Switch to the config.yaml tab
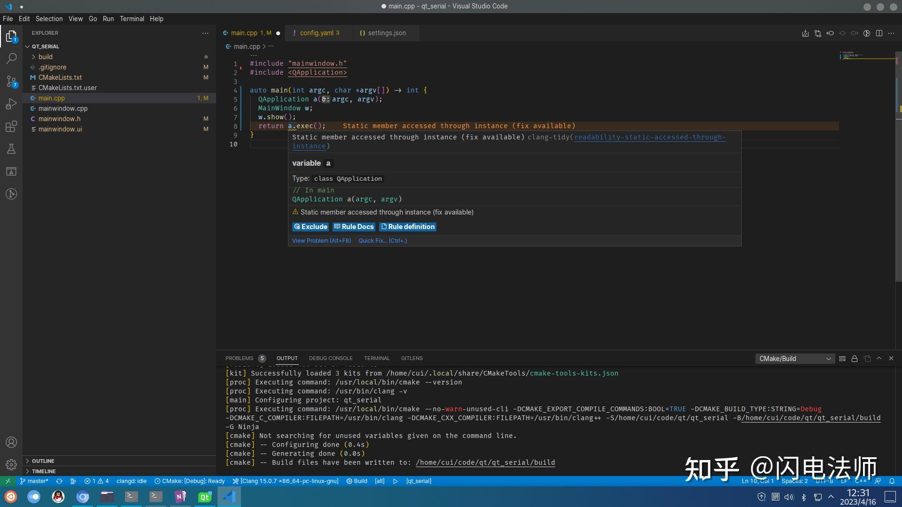 [318, 33]
